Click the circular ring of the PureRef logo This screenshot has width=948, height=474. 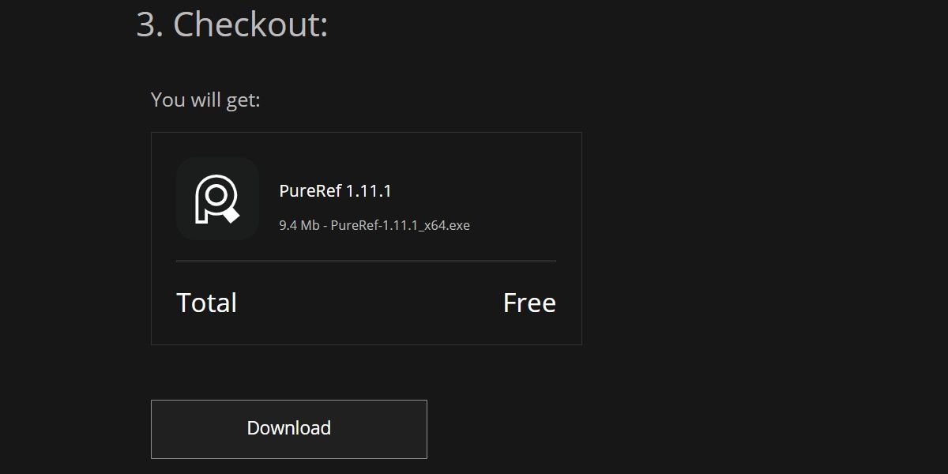pyautogui.click(x=219, y=193)
